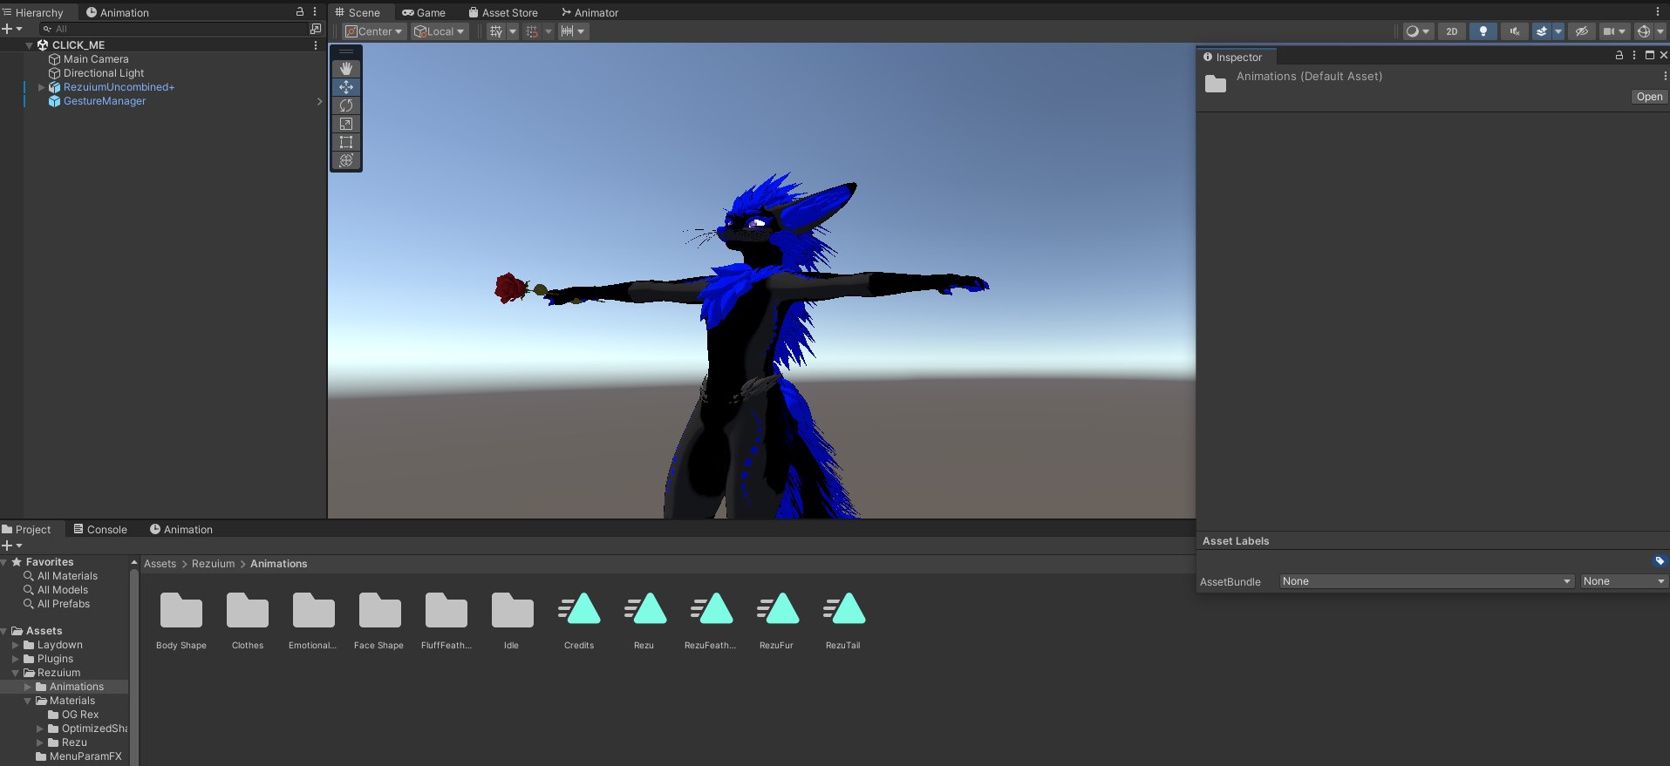The width and height of the screenshot is (1670, 766).
Task: Click the Inspector lock icon
Action: coord(1619,55)
